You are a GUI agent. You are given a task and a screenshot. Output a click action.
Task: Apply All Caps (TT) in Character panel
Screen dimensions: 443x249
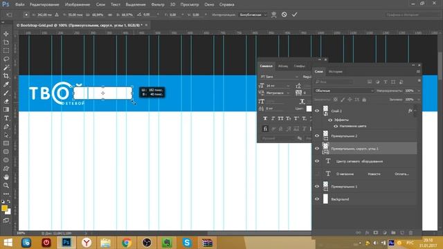(x=280, y=118)
